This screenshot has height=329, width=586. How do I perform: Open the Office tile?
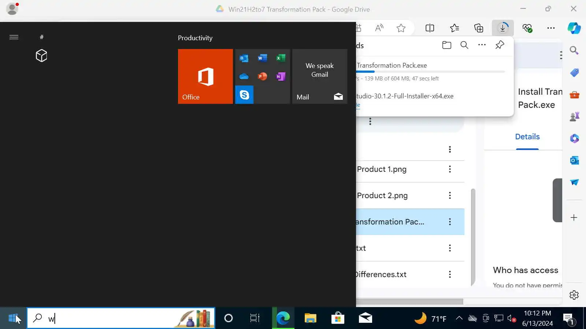[x=205, y=76]
